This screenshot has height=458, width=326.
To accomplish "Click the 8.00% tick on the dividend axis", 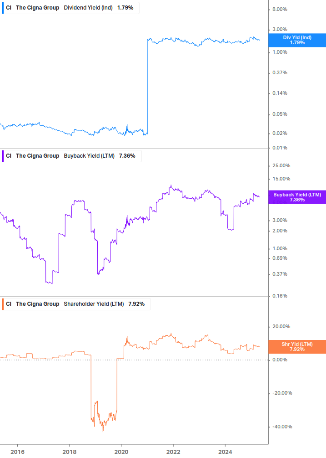I will pyautogui.click(x=280, y=10).
